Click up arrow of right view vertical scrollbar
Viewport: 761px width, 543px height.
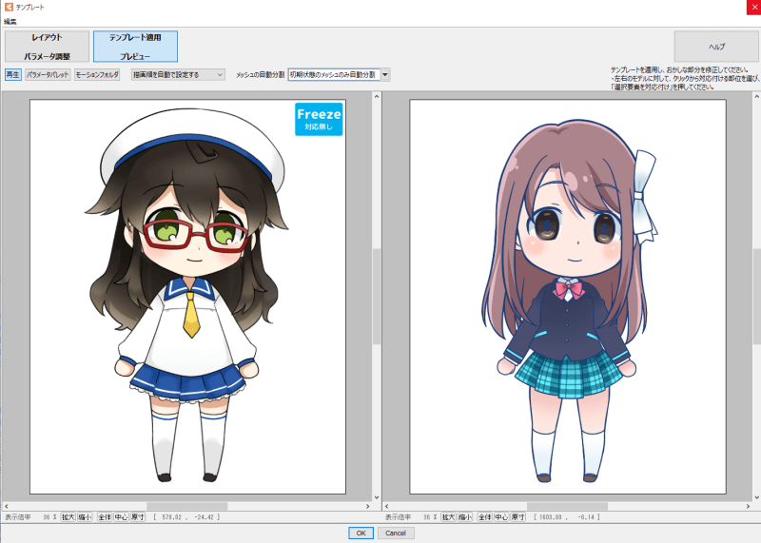pos(756,97)
